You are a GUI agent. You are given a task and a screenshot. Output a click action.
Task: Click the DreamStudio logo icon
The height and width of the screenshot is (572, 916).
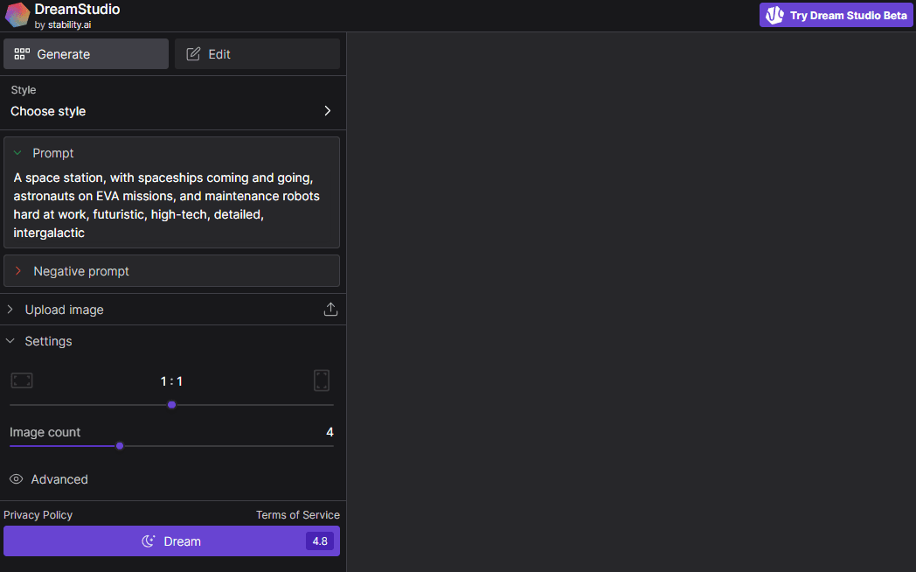coord(17,15)
